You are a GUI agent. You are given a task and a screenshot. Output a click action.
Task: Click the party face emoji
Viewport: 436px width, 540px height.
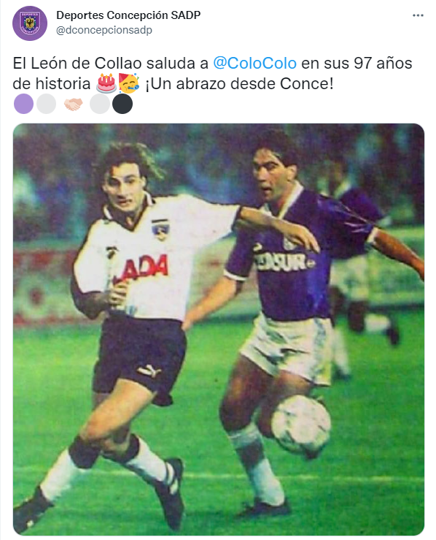[129, 83]
